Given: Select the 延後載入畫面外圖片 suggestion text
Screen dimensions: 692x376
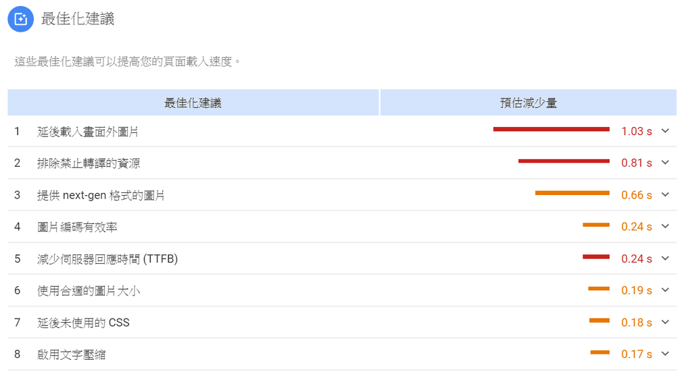Looking at the screenshot, I should click(x=88, y=132).
